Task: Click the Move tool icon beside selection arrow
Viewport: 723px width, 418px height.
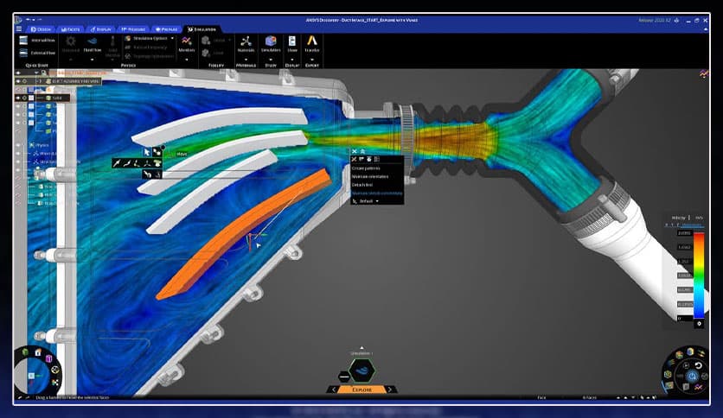Action: tap(157, 151)
